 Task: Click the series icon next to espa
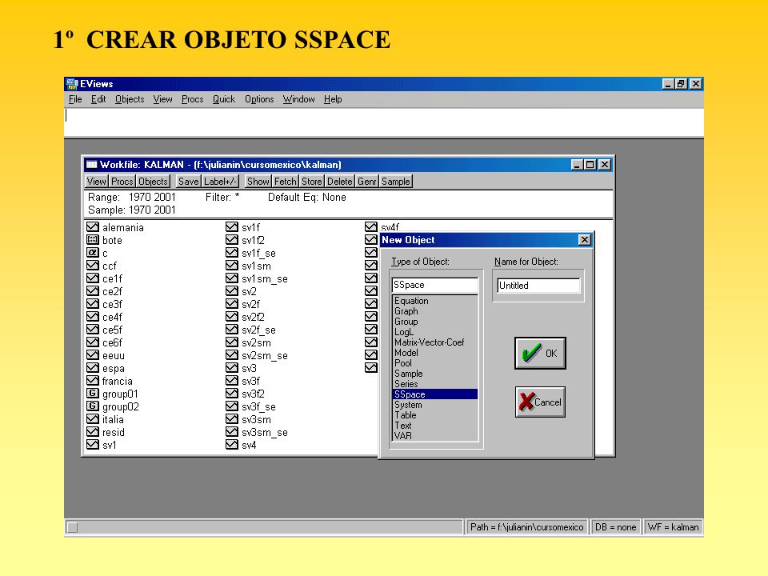[93, 367]
